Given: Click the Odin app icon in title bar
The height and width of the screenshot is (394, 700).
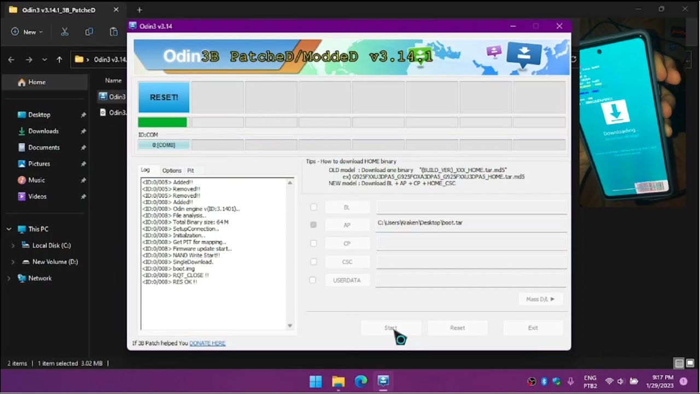Looking at the screenshot, I should point(133,26).
